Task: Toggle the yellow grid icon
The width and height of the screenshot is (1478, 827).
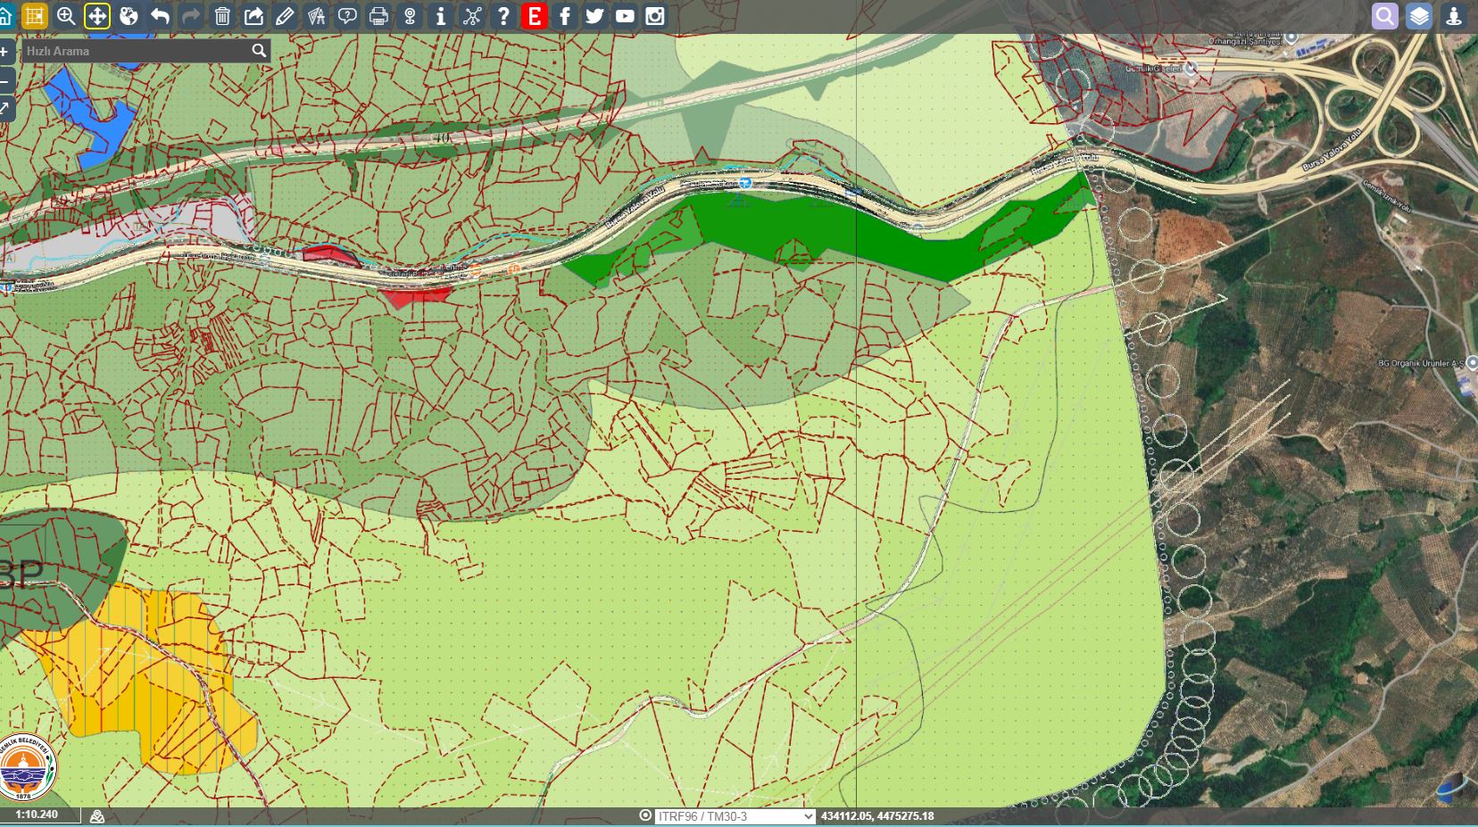Action: click(x=35, y=16)
